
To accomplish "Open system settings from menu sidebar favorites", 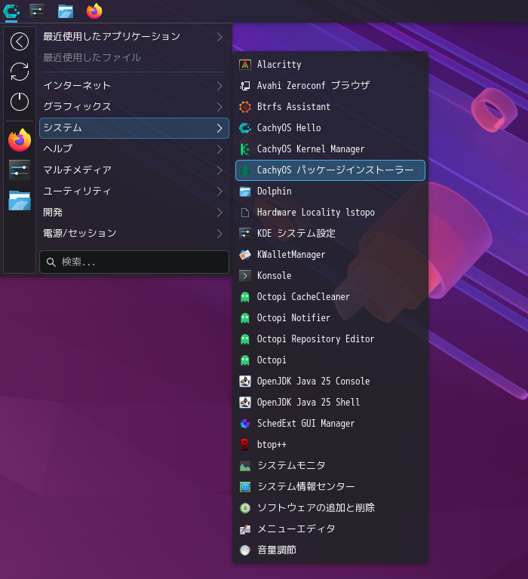I will point(20,170).
